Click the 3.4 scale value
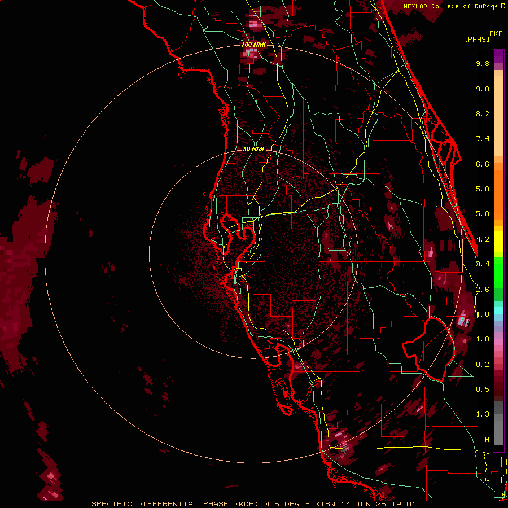This screenshot has height=508, width=508. pyautogui.click(x=483, y=264)
